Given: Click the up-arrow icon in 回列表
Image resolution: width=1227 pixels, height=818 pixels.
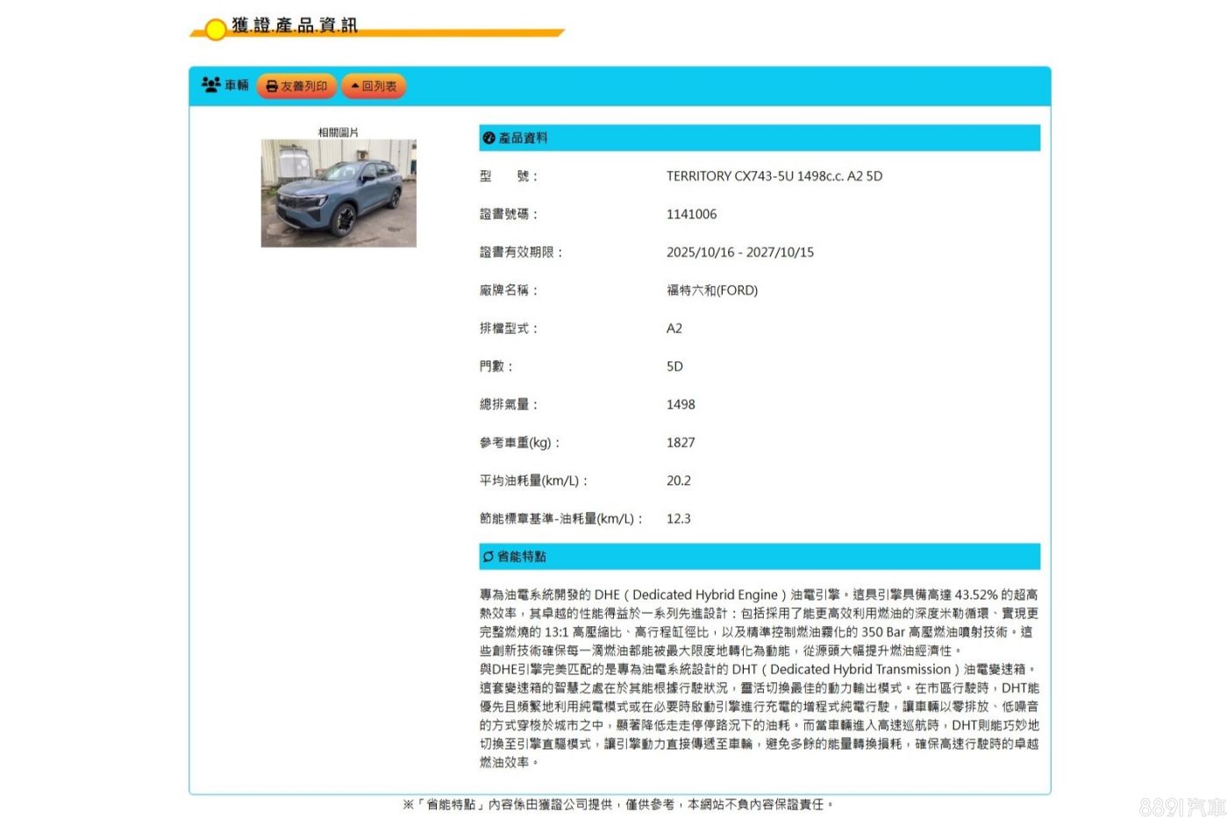Looking at the screenshot, I should tap(354, 86).
